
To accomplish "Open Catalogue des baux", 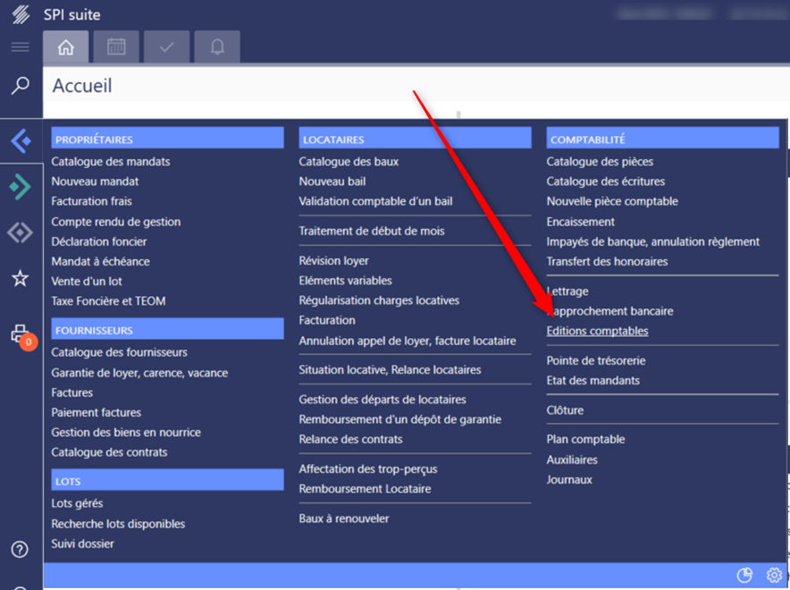I will pyautogui.click(x=349, y=162).
